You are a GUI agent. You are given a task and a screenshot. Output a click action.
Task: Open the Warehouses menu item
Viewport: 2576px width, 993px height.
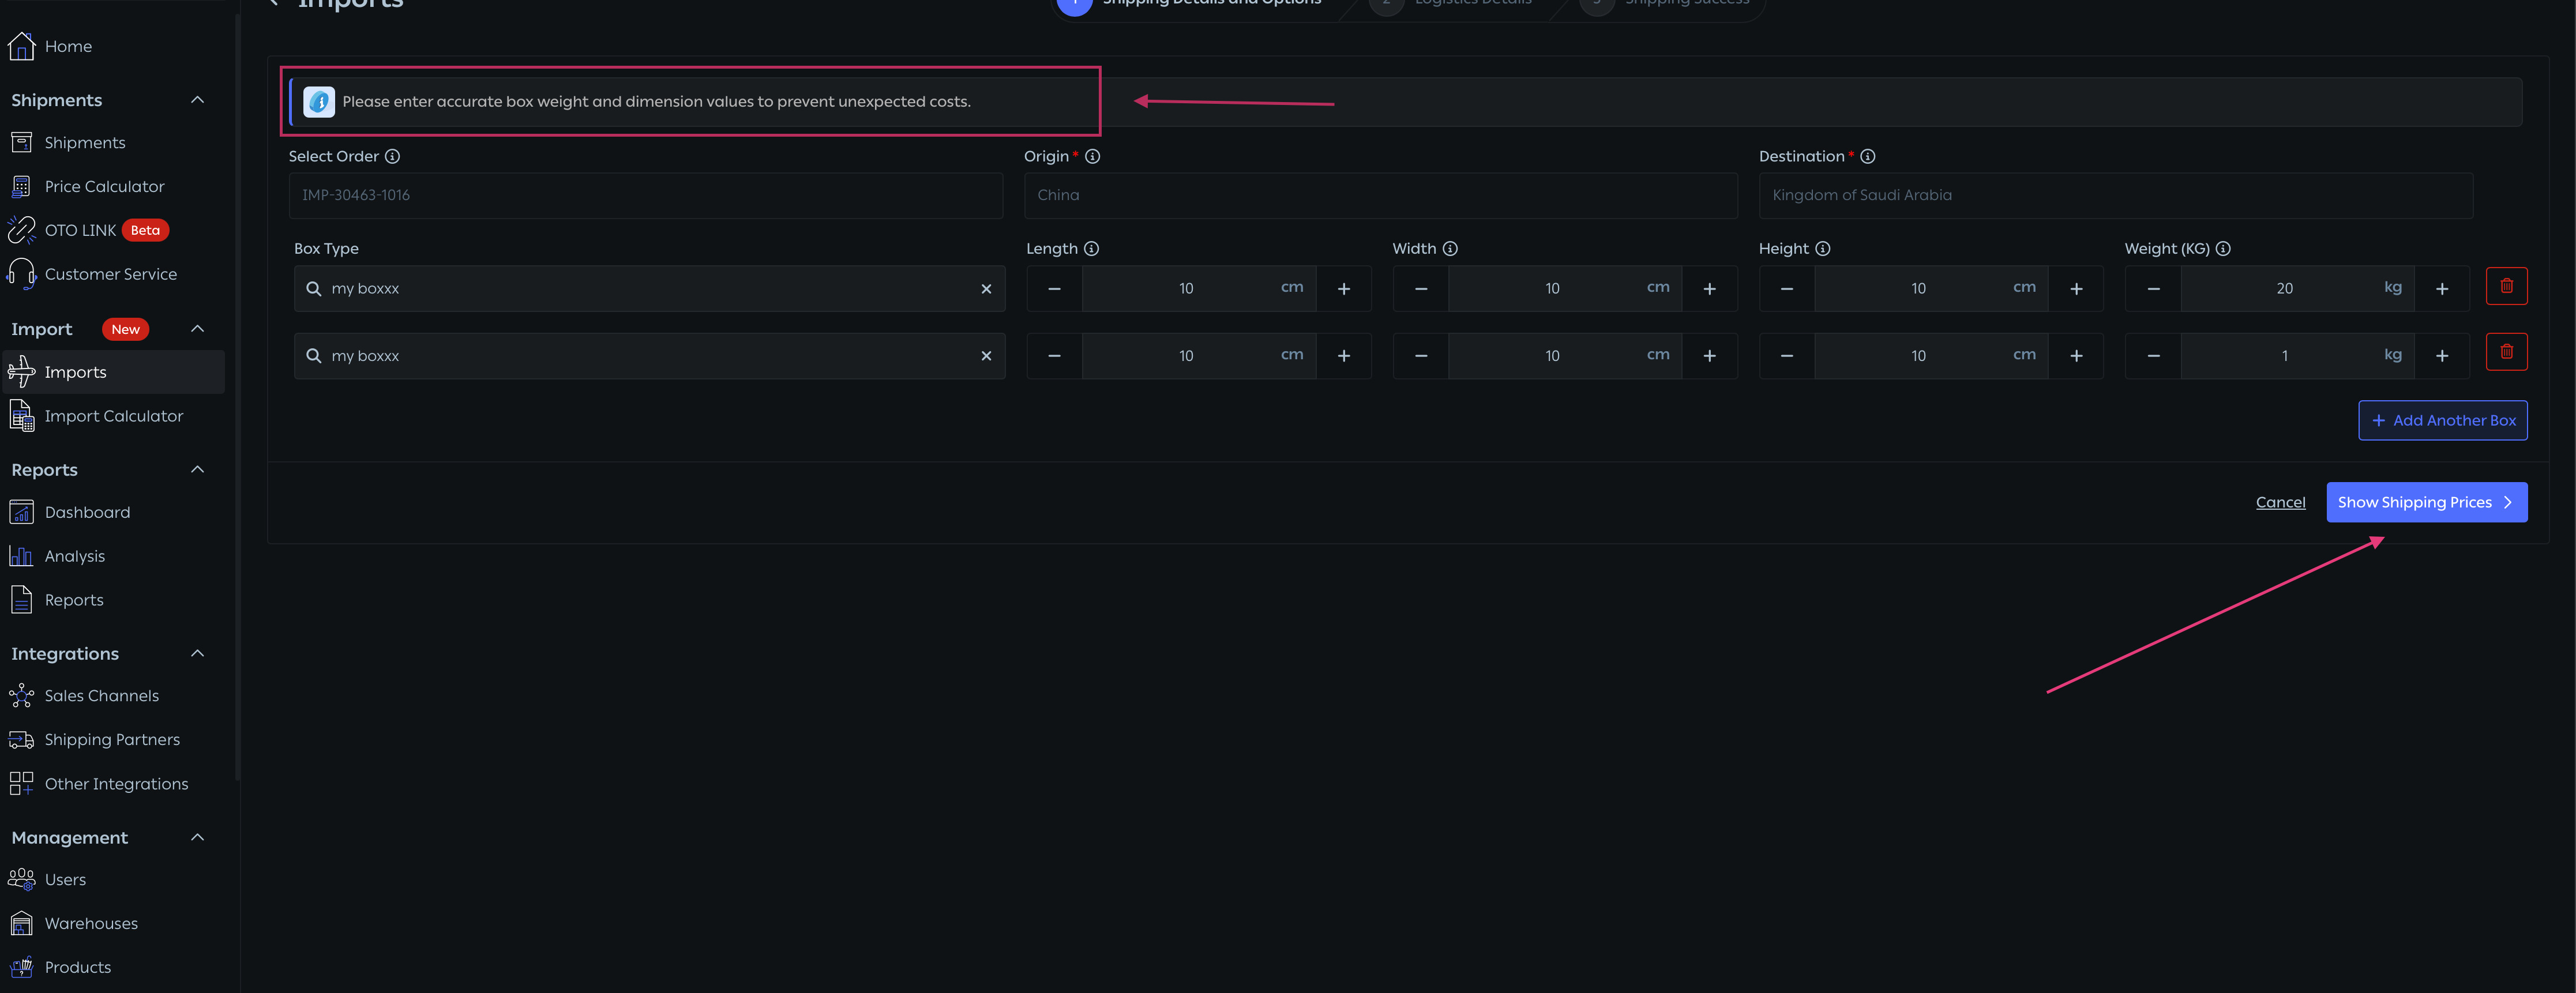(x=91, y=924)
